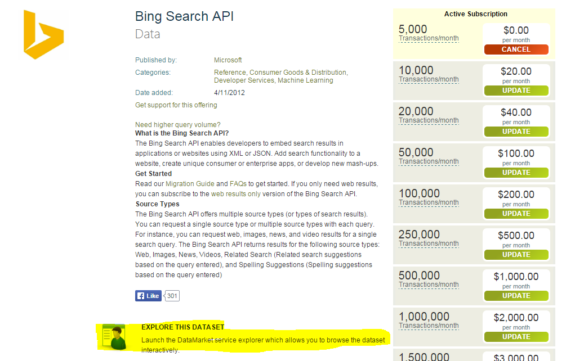Open the FAQs link

pos(238,184)
